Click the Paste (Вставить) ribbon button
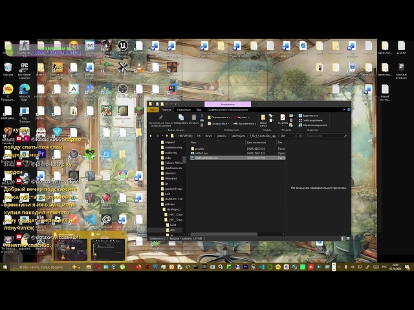The height and width of the screenshot is (310, 414). [x=194, y=119]
